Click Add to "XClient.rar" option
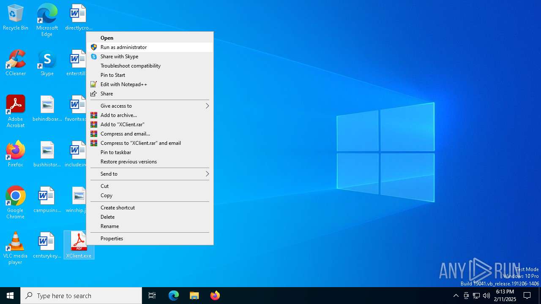Viewport: 541px width, 304px height. point(122,125)
